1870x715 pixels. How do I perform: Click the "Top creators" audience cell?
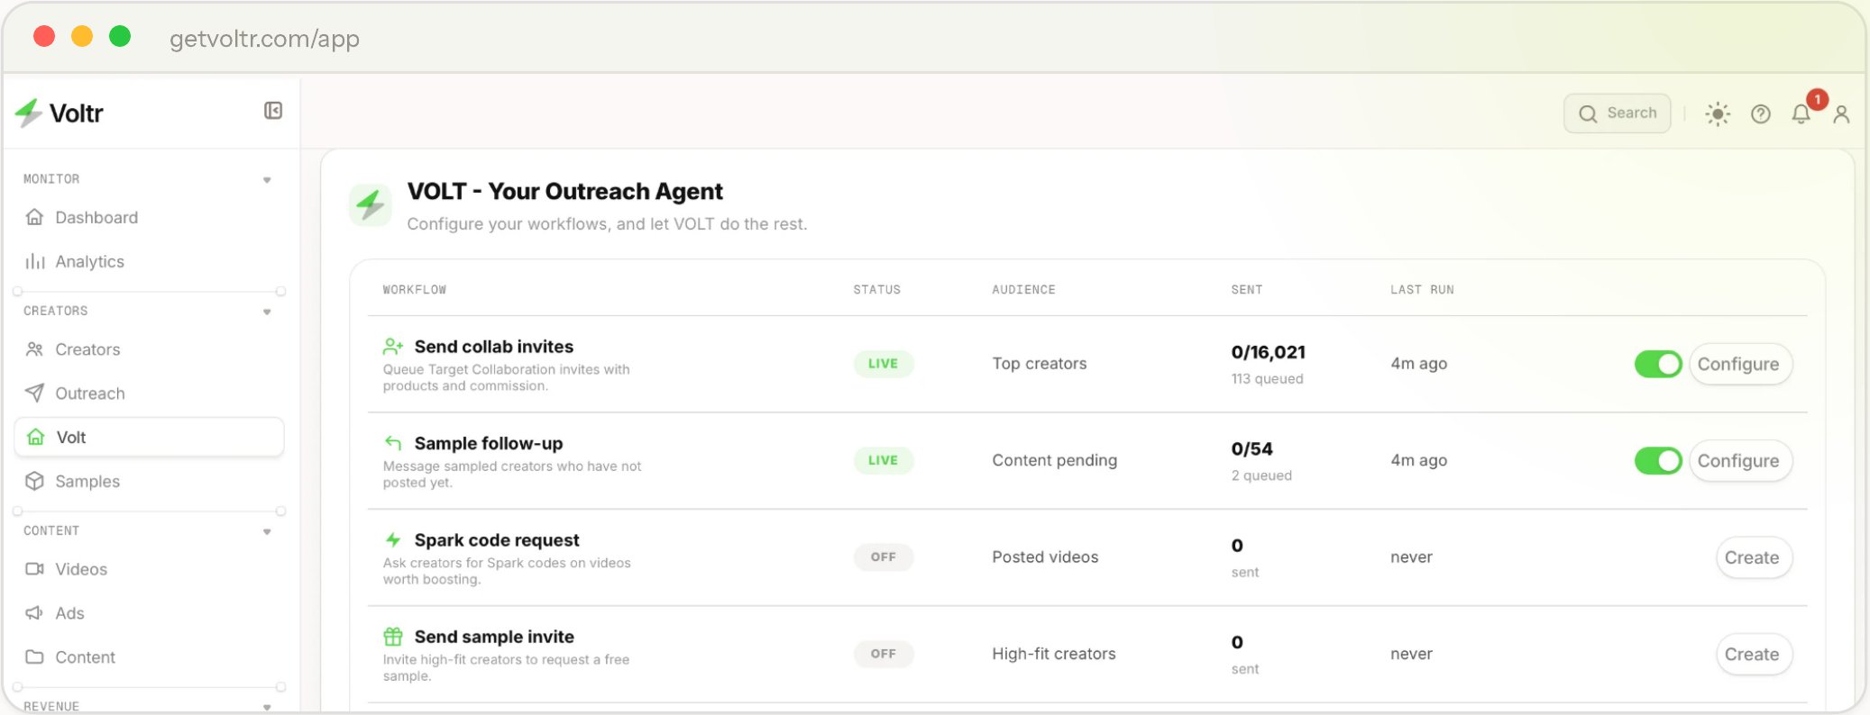[x=1040, y=364]
